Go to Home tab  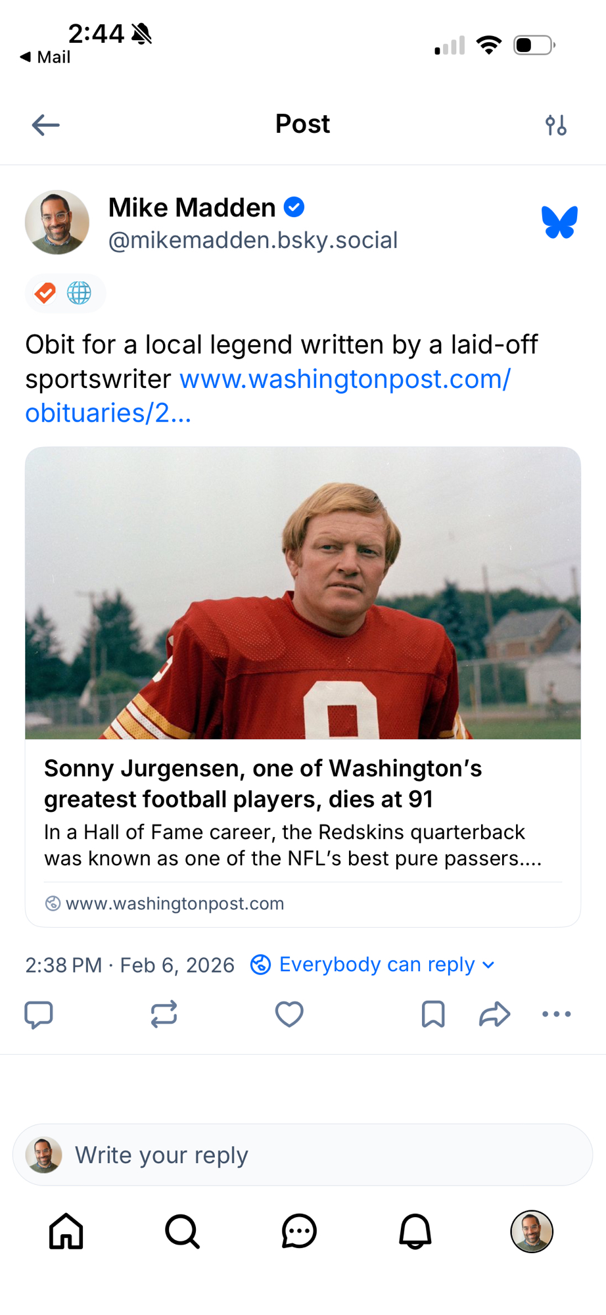point(66,1231)
